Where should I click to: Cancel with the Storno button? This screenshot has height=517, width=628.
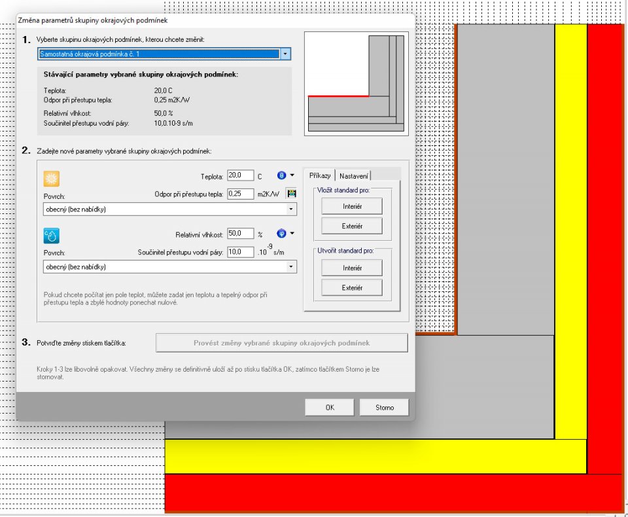coord(385,407)
